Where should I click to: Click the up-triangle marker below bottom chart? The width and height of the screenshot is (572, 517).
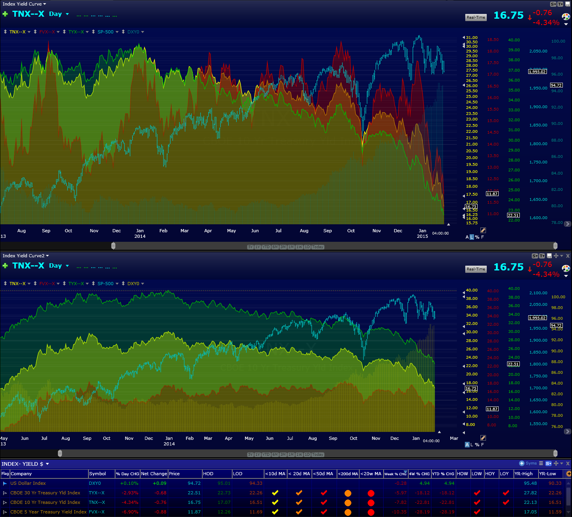tap(439, 432)
